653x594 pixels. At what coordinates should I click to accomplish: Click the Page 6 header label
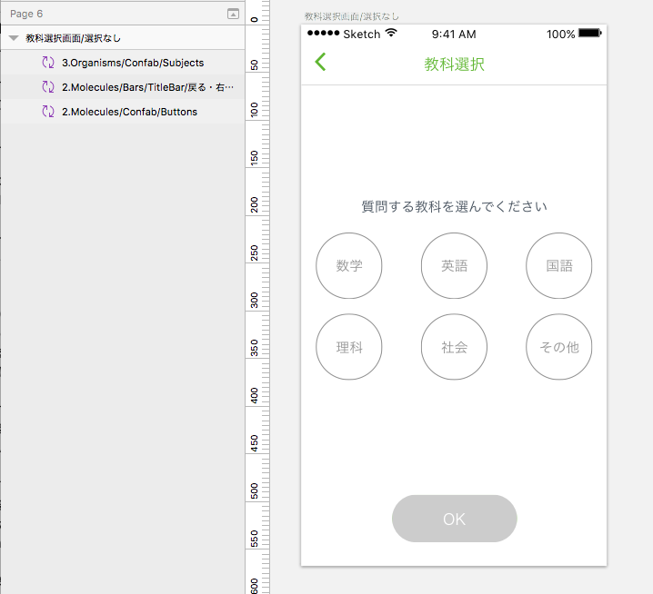[26, 14]
